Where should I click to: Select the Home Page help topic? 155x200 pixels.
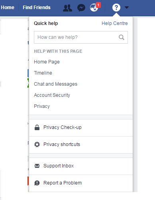pos(47,62)
